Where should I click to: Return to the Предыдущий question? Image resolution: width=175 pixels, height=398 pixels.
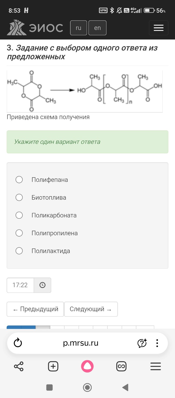pyautogui.click(x=35, y=309)
